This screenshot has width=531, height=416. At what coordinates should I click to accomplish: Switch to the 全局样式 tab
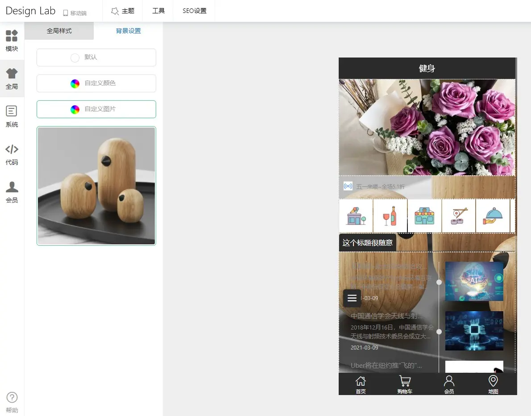(59, 31)
